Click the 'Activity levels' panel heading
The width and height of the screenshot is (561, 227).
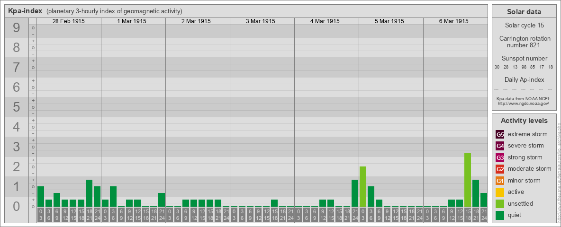pos(524,121)
